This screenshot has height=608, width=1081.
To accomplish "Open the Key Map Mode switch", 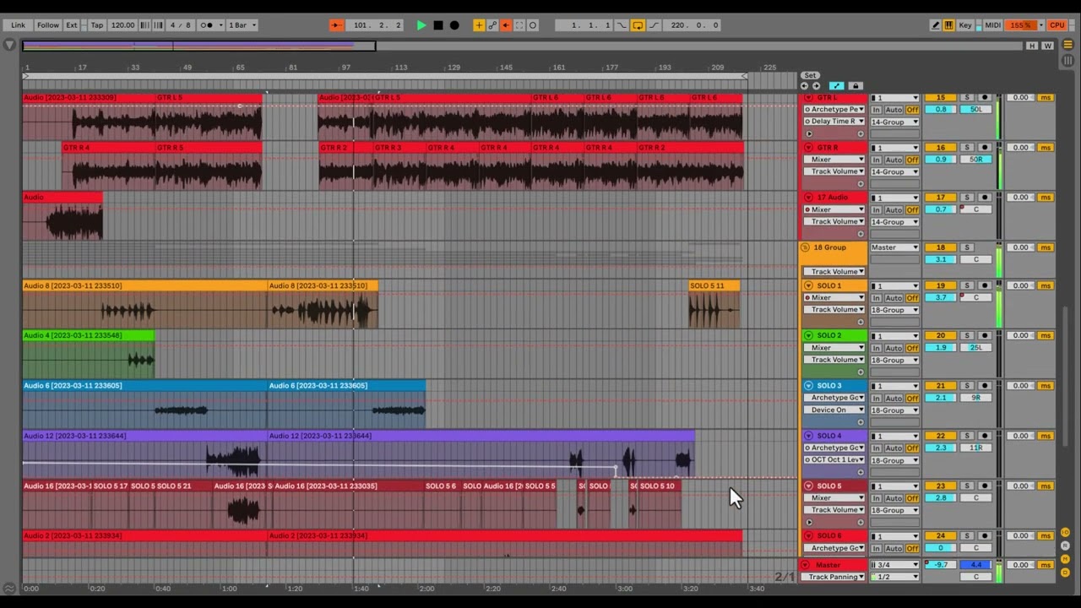I will coord(965,25).
